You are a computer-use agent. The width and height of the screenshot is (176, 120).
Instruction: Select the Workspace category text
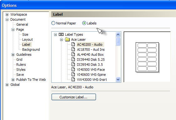coord(19,14)
